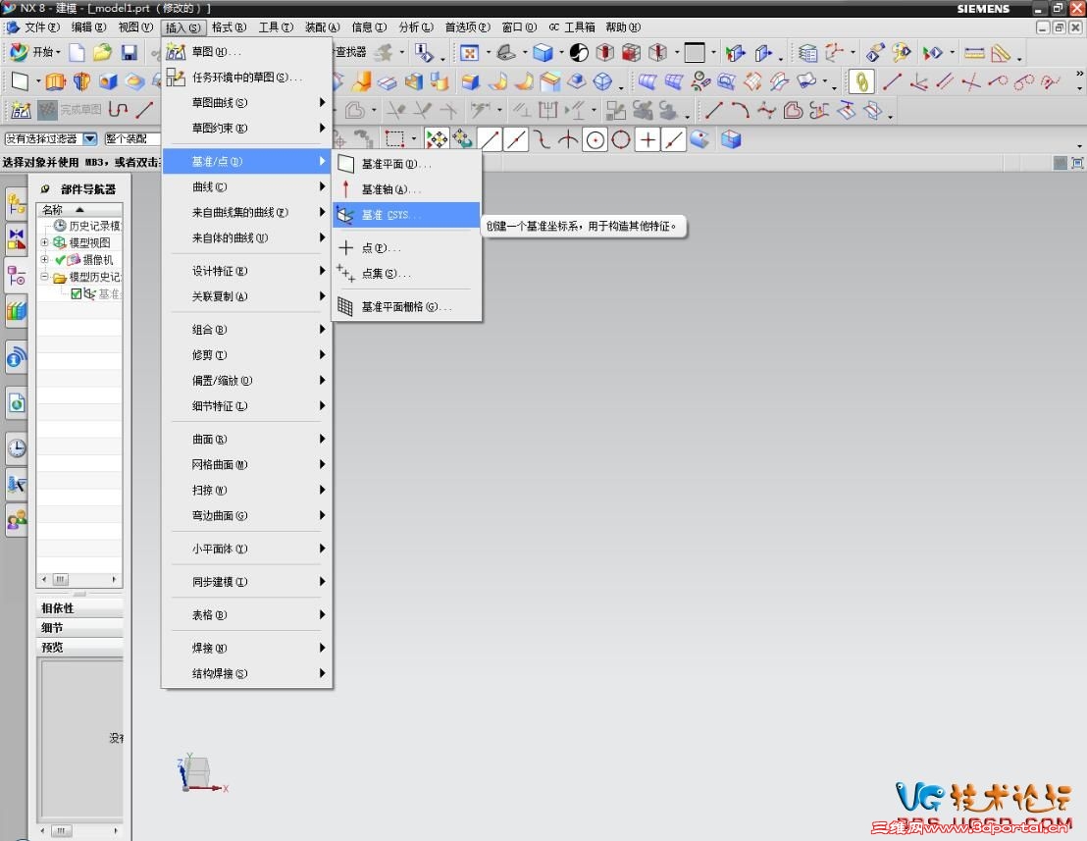Click the books Reuse Library sidebar icon
This screenshot has width=1087, height=841.
tap(17, 310)
